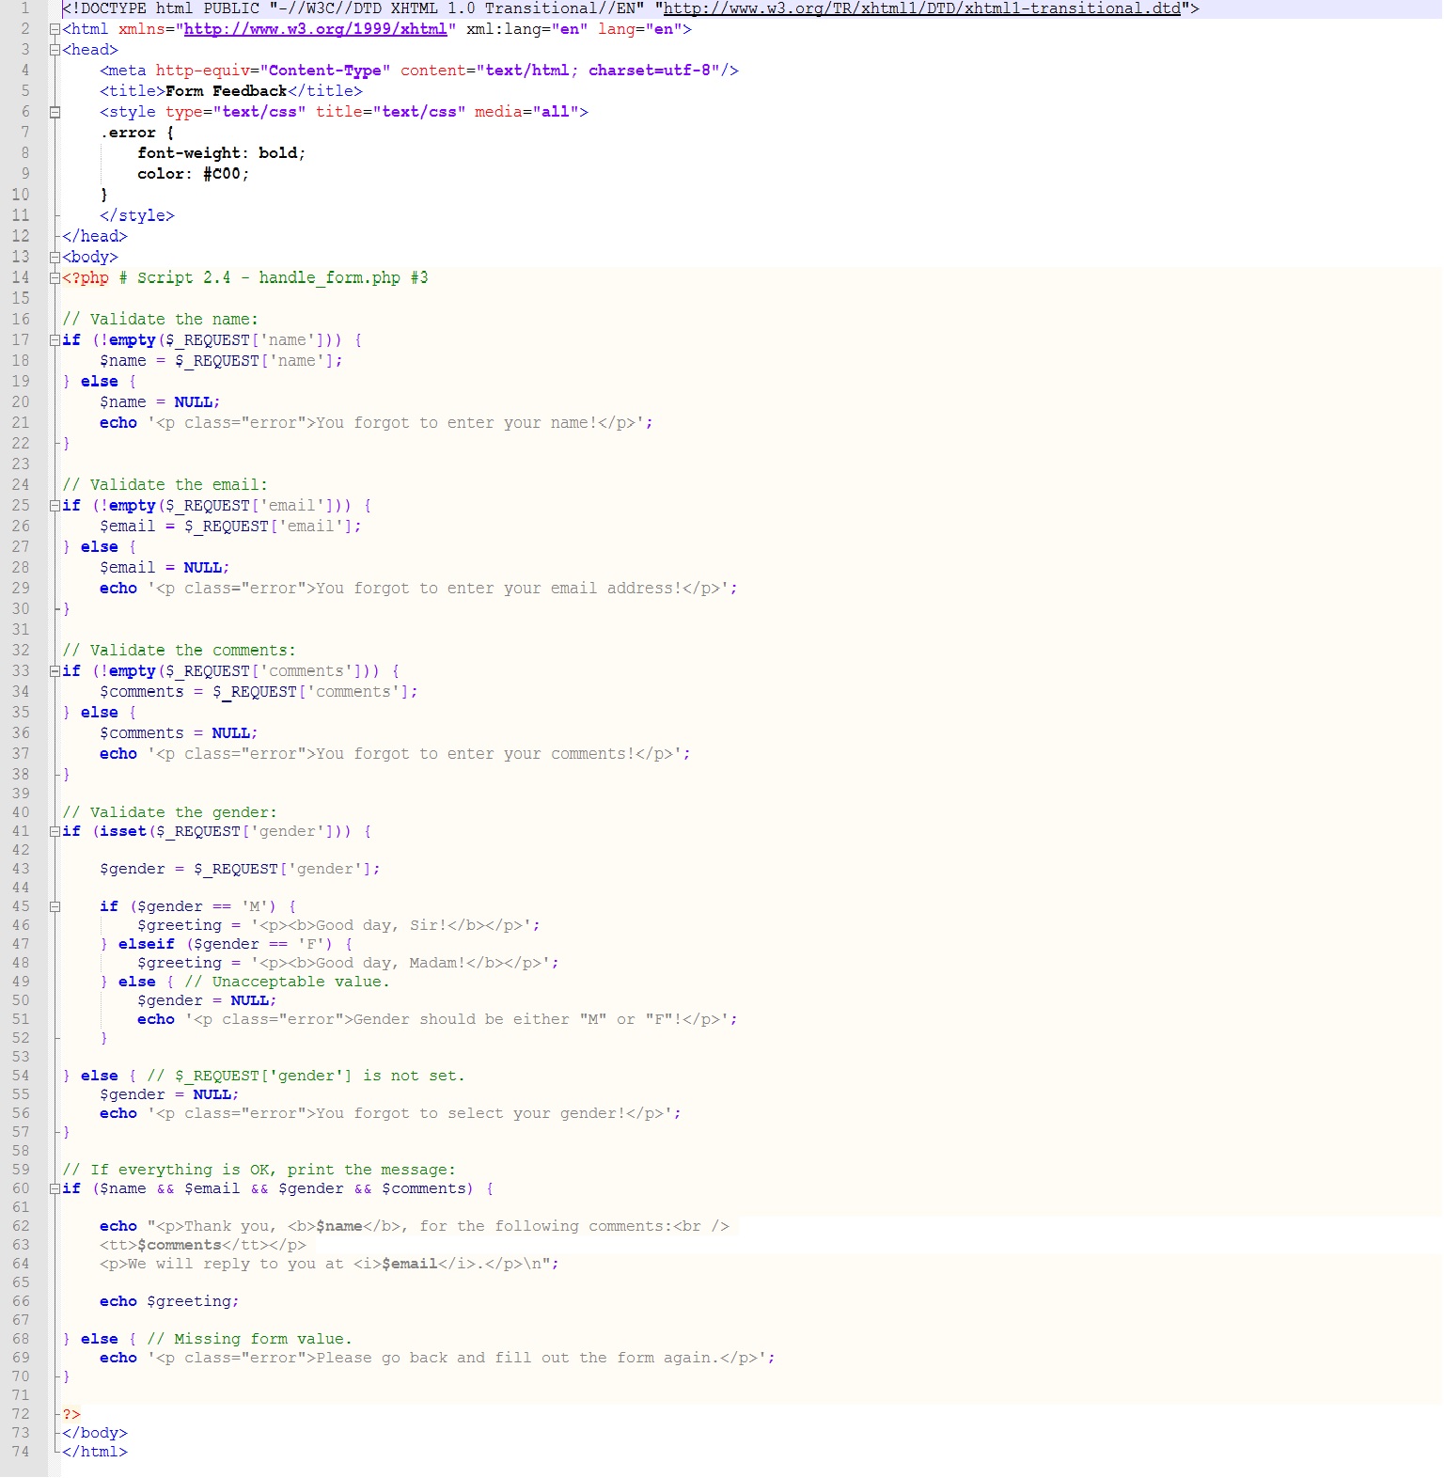The height and width of the screenshot is (1478, 1444).
Task: Collapse the isset gender if block fold
Action: click(55, 831)
